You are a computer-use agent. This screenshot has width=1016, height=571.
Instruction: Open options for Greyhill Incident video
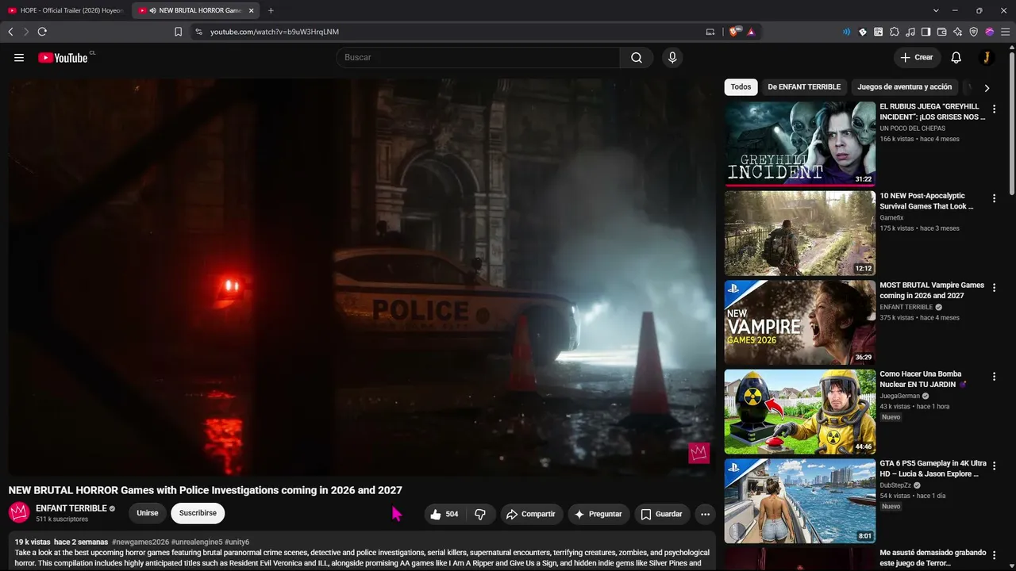pyautogui.click(x=994, y=109)
